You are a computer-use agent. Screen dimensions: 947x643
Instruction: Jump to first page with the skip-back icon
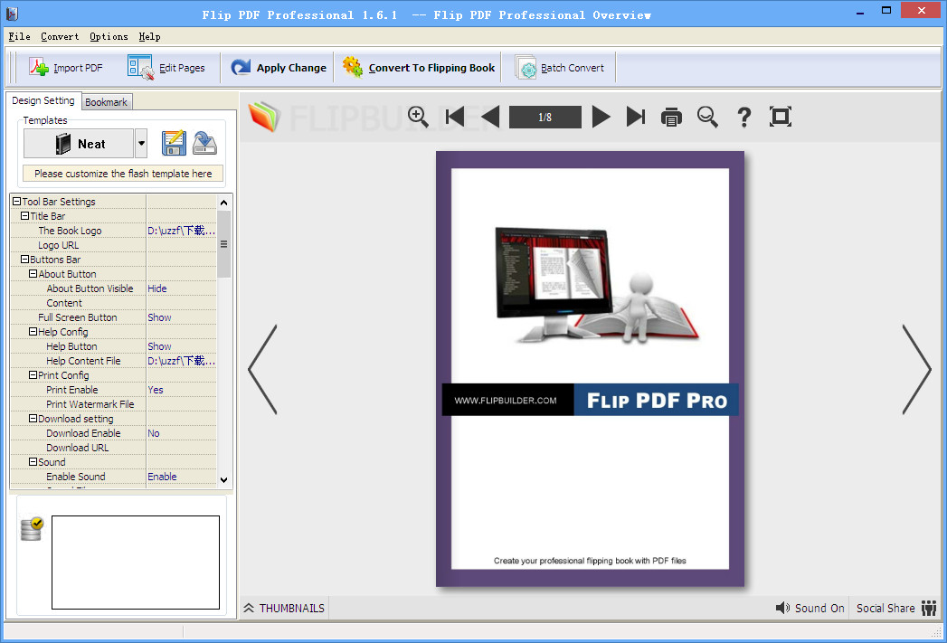tap(454, 117)
